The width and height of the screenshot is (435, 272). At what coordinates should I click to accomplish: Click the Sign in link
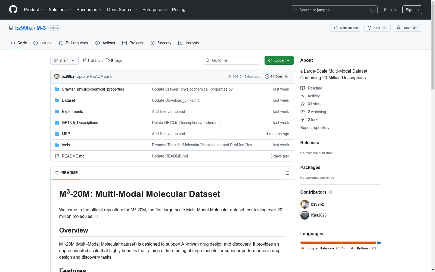(390, 10)
